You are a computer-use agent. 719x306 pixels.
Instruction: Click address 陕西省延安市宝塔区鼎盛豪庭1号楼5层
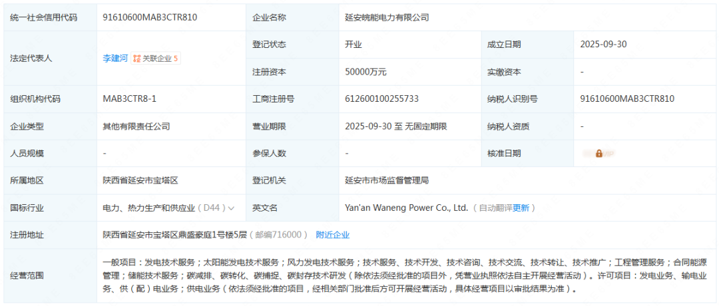(x=174, y=235)
